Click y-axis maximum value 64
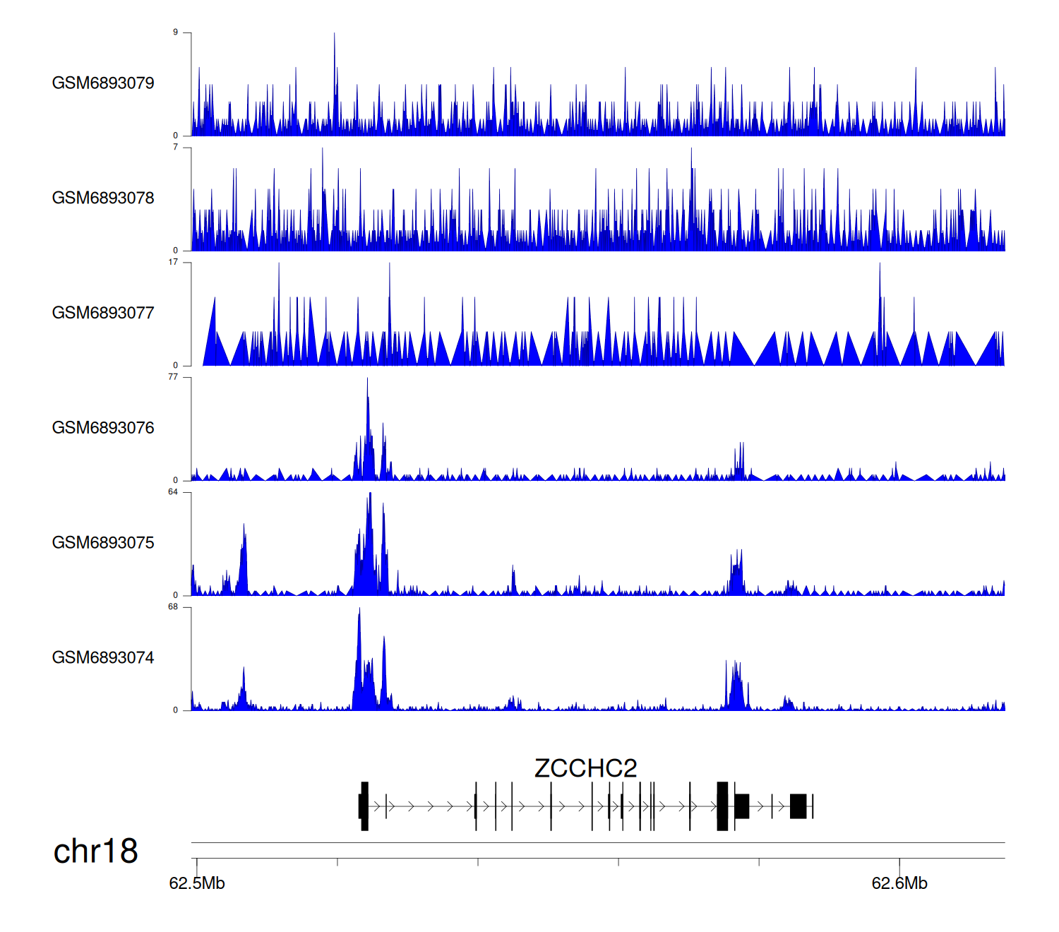The width and height of the screenshot is (1059, 932). click(173, 492)
